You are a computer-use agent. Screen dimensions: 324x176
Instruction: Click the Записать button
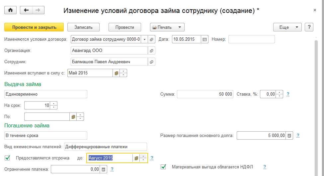83,27
